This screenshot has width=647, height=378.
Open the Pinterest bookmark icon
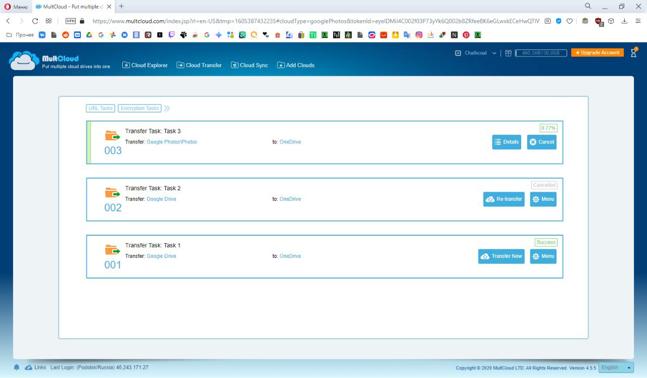pos(466,35)
